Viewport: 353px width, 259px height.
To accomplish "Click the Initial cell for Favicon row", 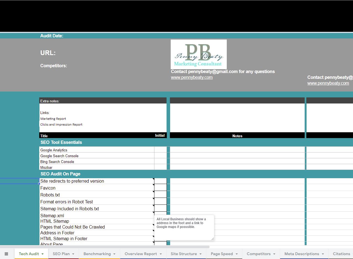I will [160, 188].
